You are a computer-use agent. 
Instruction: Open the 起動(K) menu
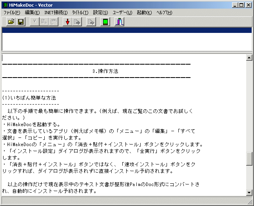point(144,13)
